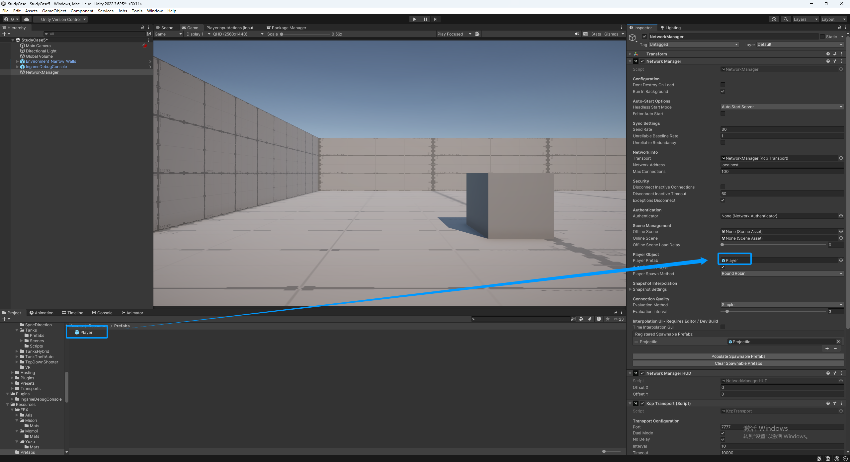The image size is (850, 462).
Task: Click the cloud services icon
Action: [27, 19]
